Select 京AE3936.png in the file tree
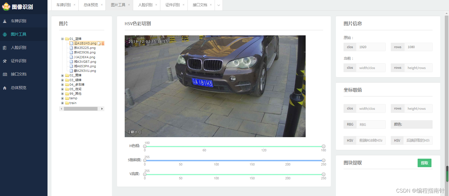Viewport: 449px width, 196px height. tap(85, 52)
